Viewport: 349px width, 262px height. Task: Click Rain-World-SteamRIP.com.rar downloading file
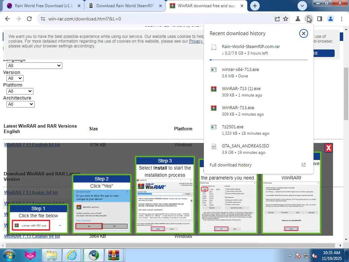[259, 50]
